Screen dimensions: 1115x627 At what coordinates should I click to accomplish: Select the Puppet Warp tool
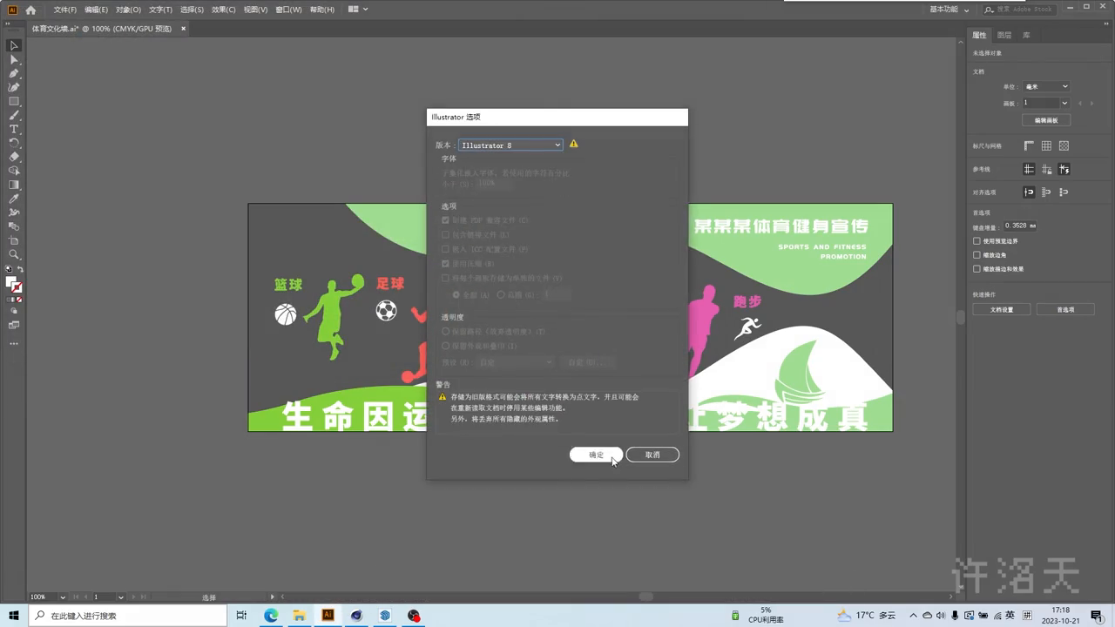click(x=14, y=212)
